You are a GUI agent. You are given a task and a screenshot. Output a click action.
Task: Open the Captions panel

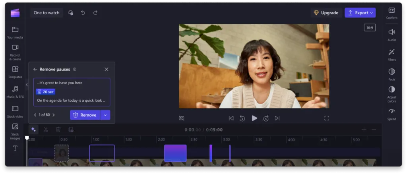point(391,13)
